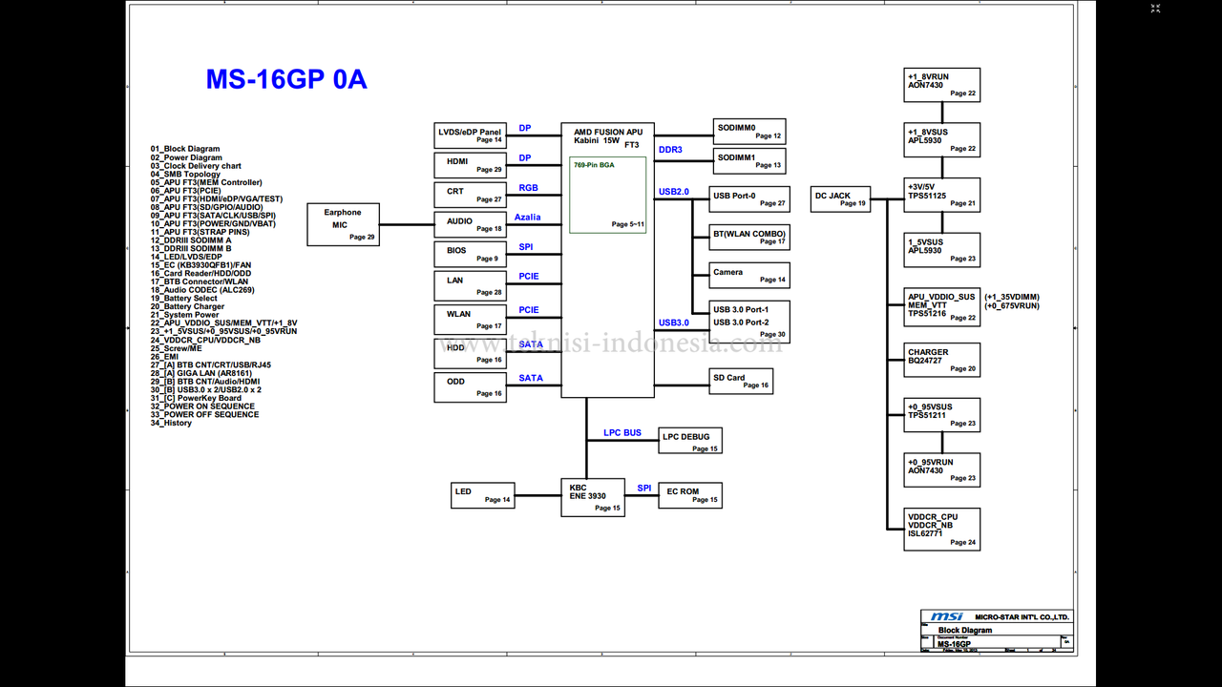Click the 'ODD' block

[x=470, y=385]
